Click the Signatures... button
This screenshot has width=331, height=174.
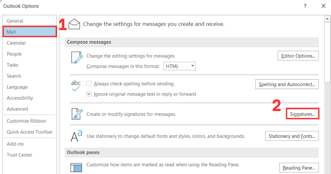(302, 114)
